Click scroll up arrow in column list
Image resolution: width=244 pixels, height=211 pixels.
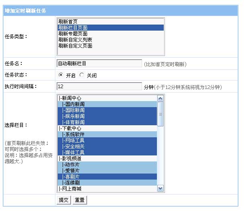point(161,98)
